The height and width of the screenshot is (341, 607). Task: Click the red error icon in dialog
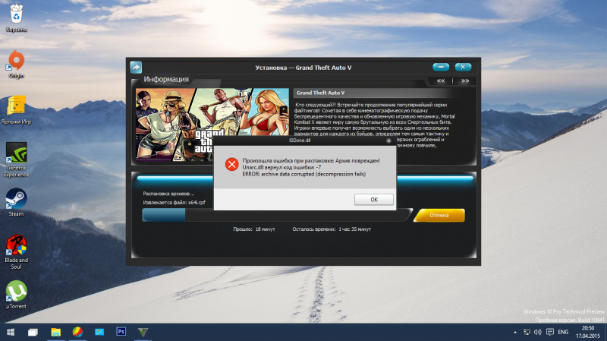(x=232, y=164)
